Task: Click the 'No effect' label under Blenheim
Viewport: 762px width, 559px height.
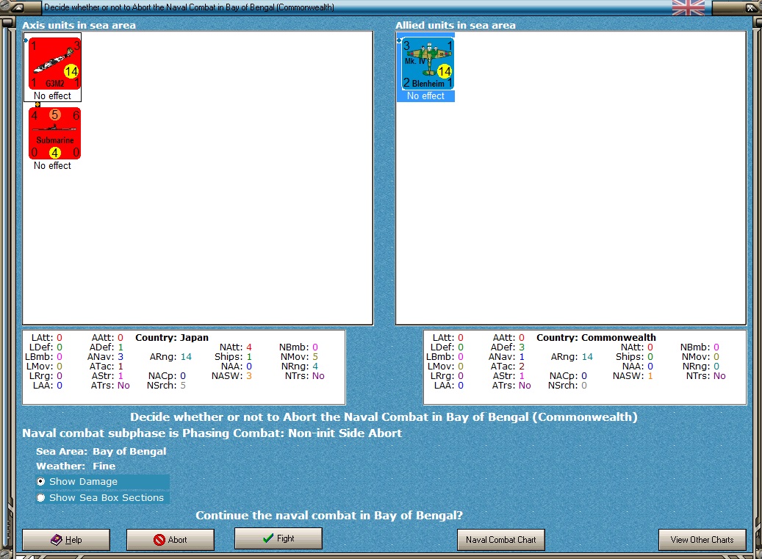Action: [x=425, y=96]
